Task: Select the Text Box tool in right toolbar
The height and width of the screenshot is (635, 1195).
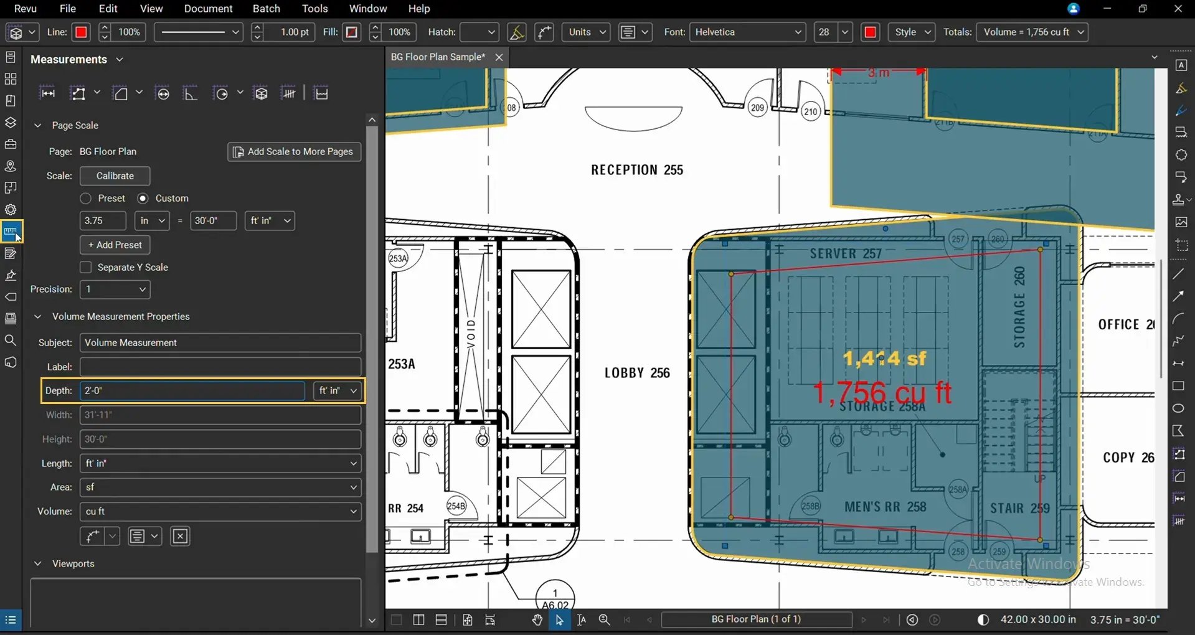Action: (1181, 65)
